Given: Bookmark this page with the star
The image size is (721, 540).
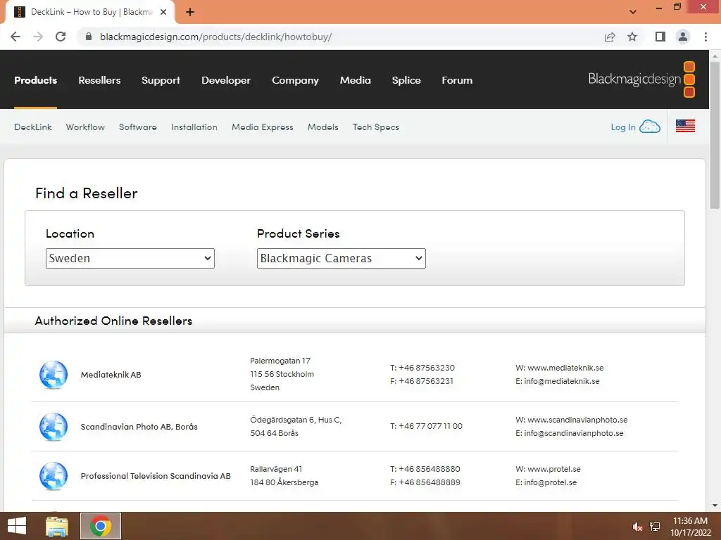Looking at the screenshot, I should [632, 37].
